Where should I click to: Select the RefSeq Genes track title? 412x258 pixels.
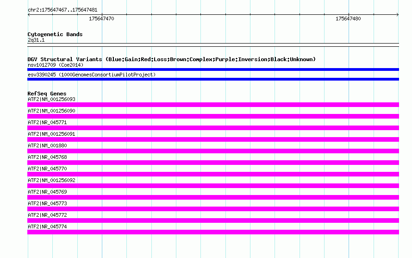47,94
